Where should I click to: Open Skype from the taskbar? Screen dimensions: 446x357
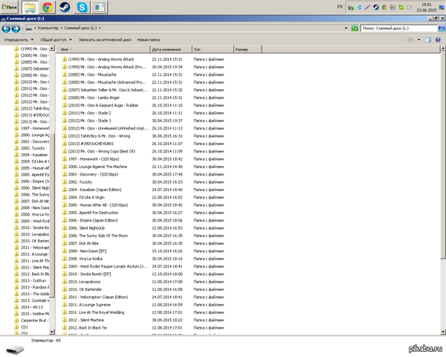pos(82,7)
